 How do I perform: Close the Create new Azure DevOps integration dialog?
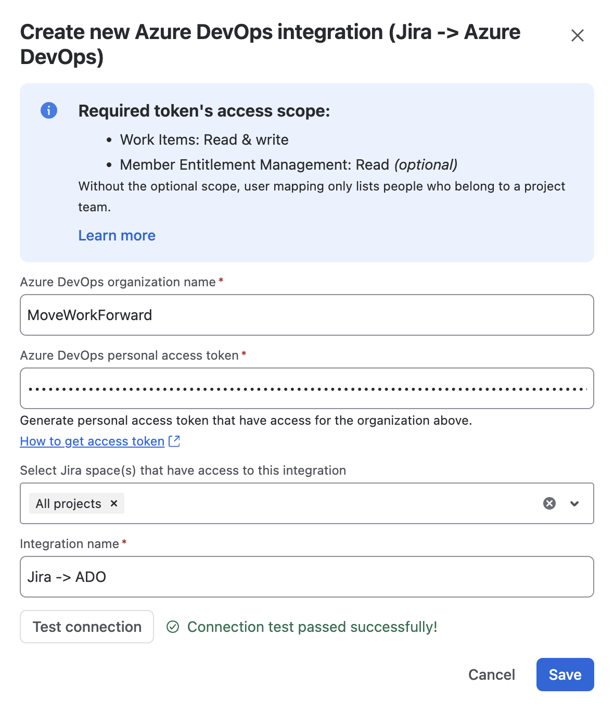point(578,35)
